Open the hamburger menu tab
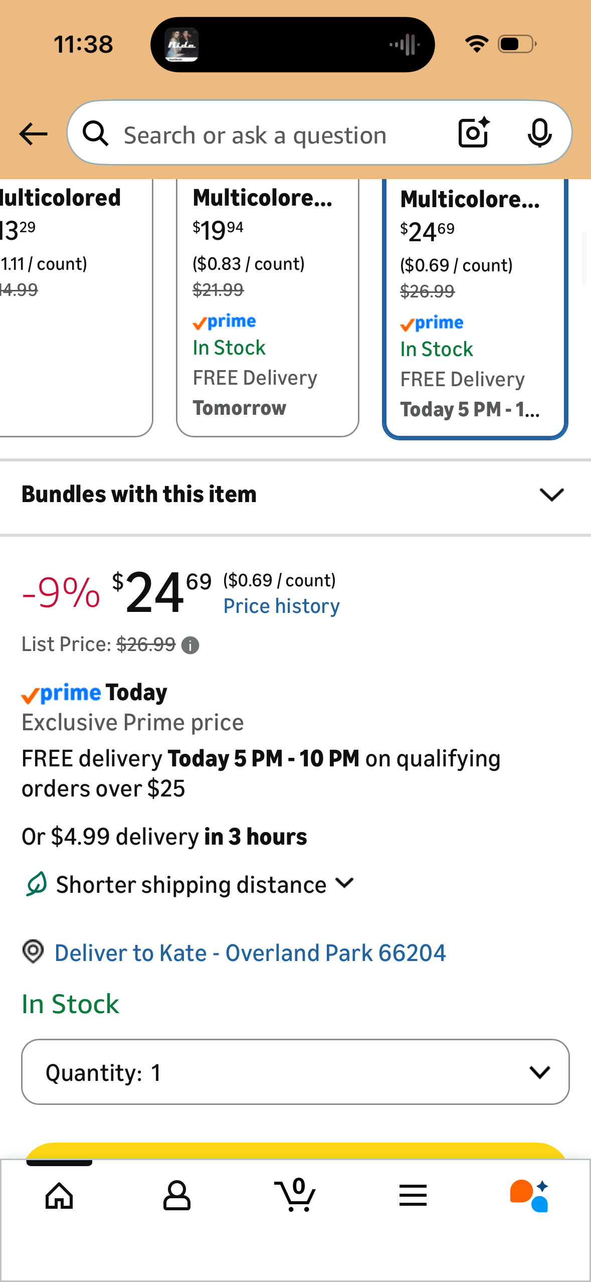This screenshot has height=1282, width=591. 413,1196
